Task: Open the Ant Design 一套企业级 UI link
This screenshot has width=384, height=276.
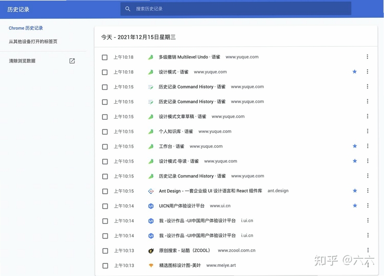Action: (x=210, y=191)
